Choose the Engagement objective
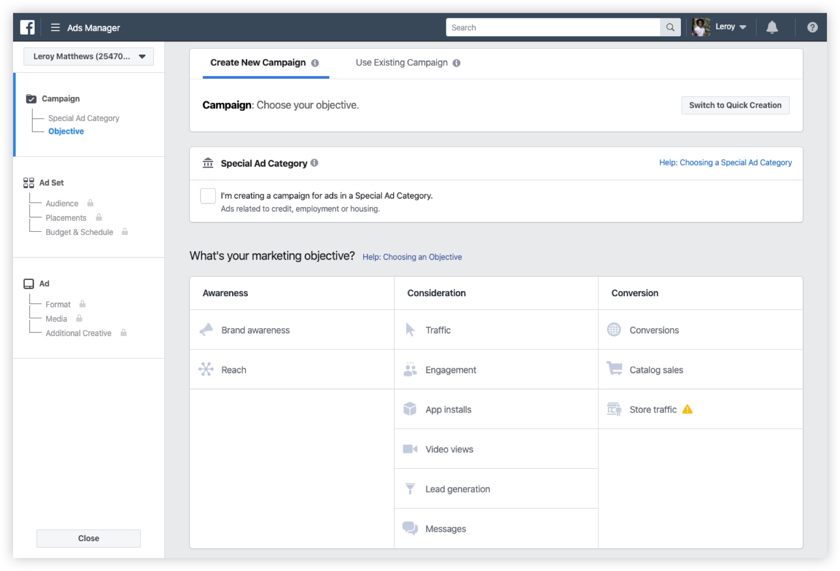 tap(496, 370)
